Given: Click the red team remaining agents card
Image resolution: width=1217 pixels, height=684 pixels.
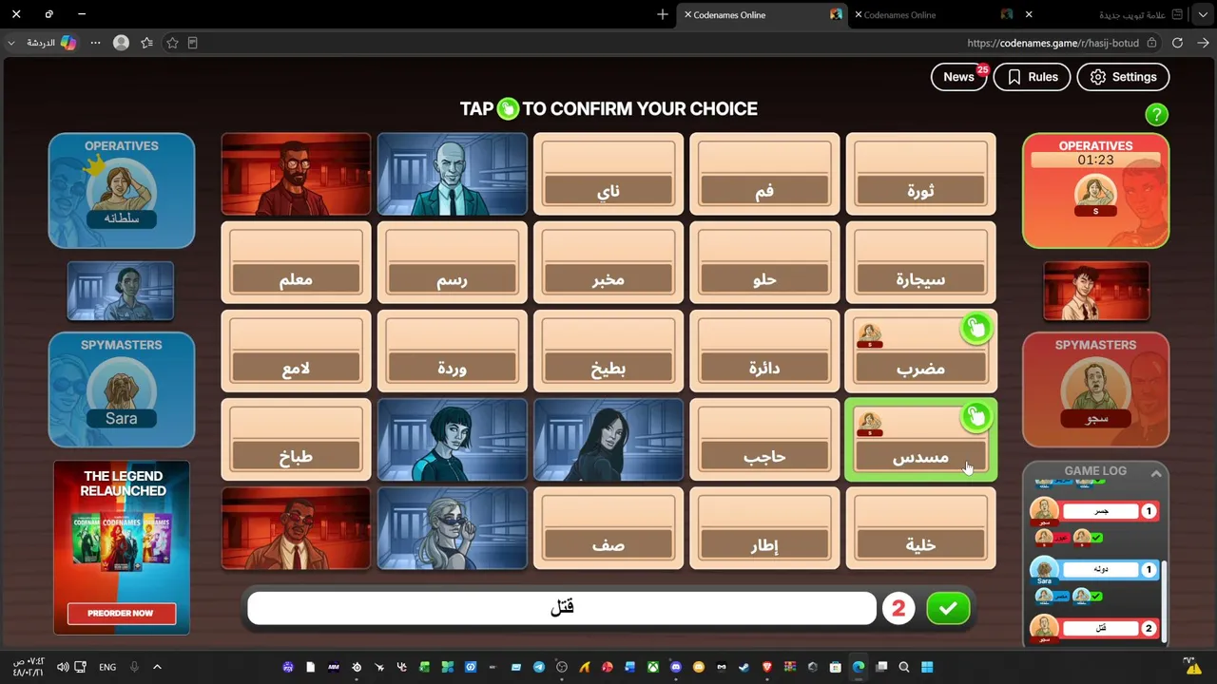Looking at the screenshot, I should (x=1096, y=291).
